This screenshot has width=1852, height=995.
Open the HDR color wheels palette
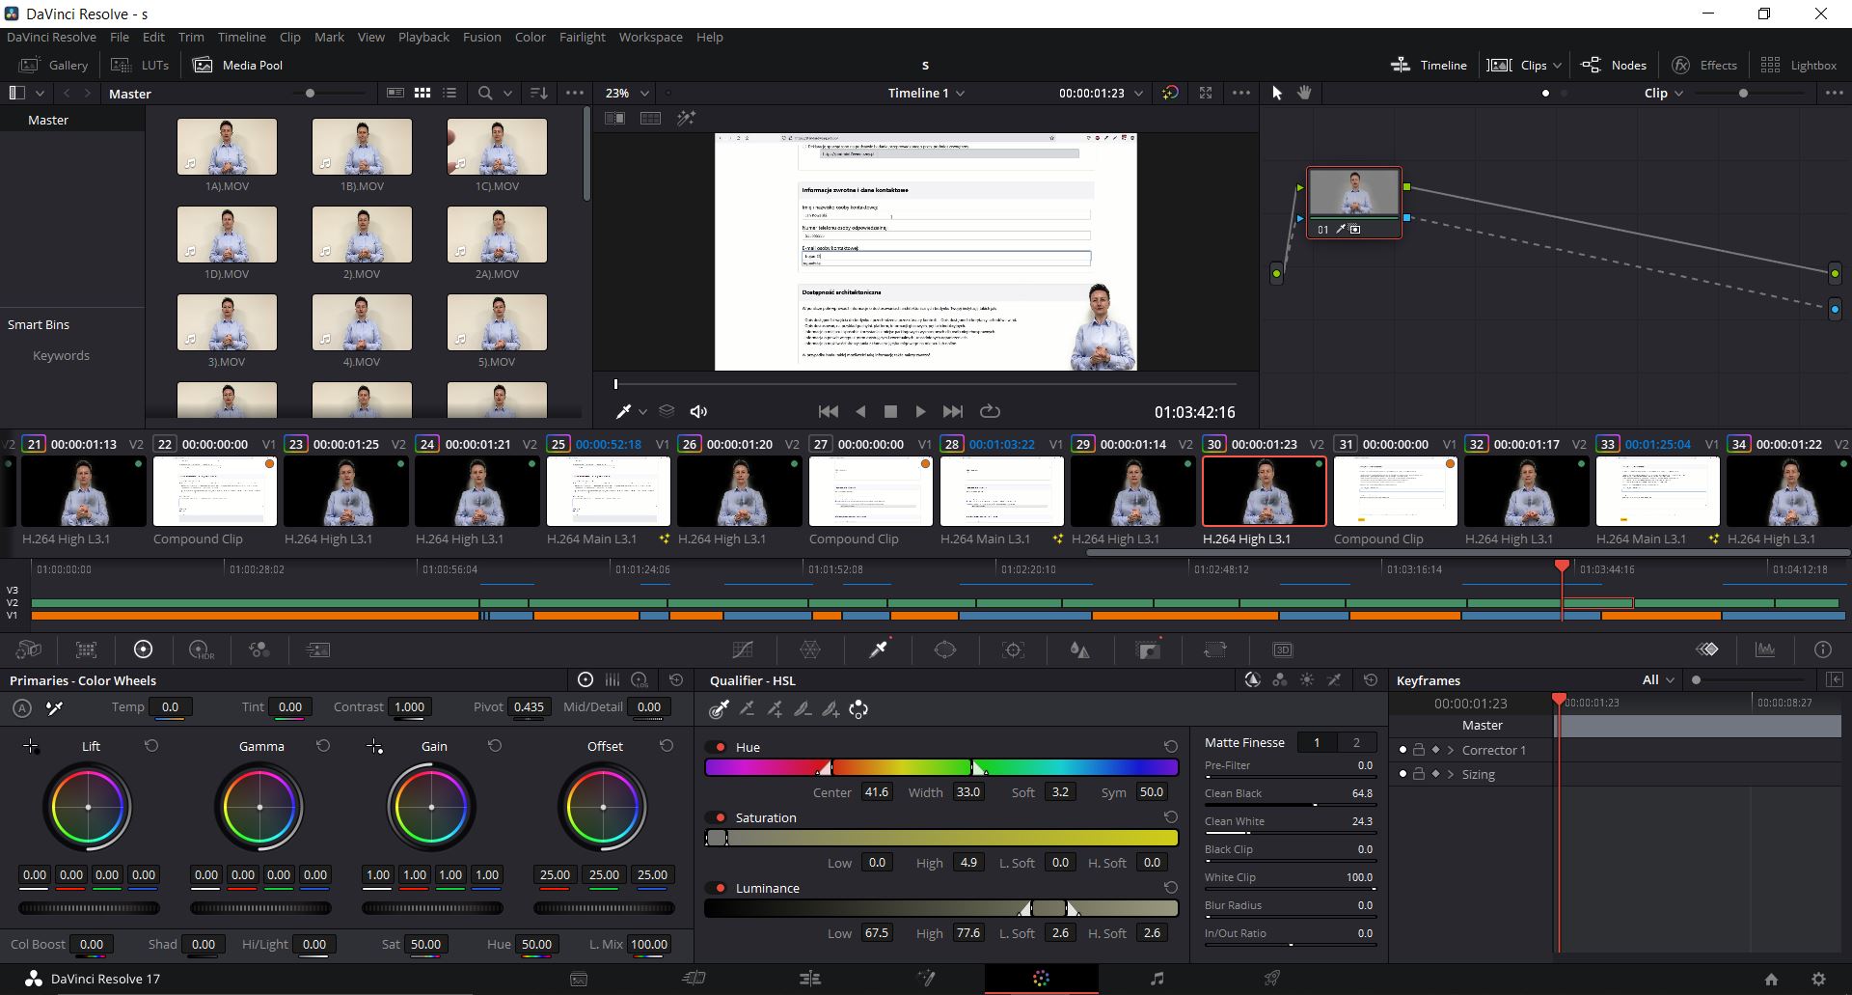tap(201, 650)
